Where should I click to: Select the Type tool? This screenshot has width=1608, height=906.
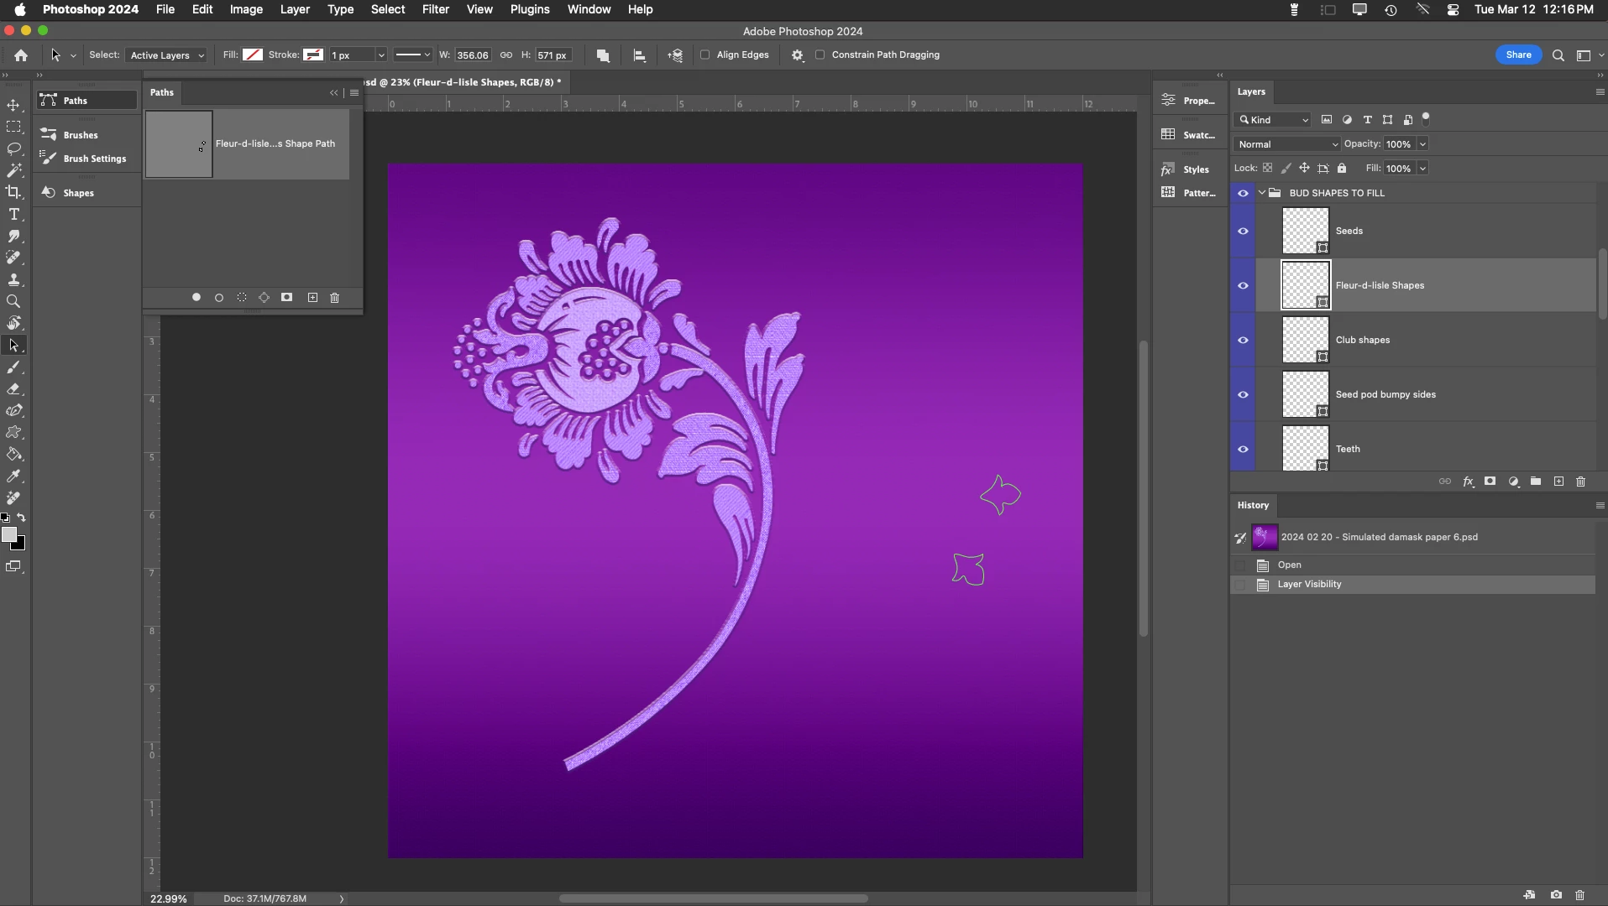click(13, 215)
